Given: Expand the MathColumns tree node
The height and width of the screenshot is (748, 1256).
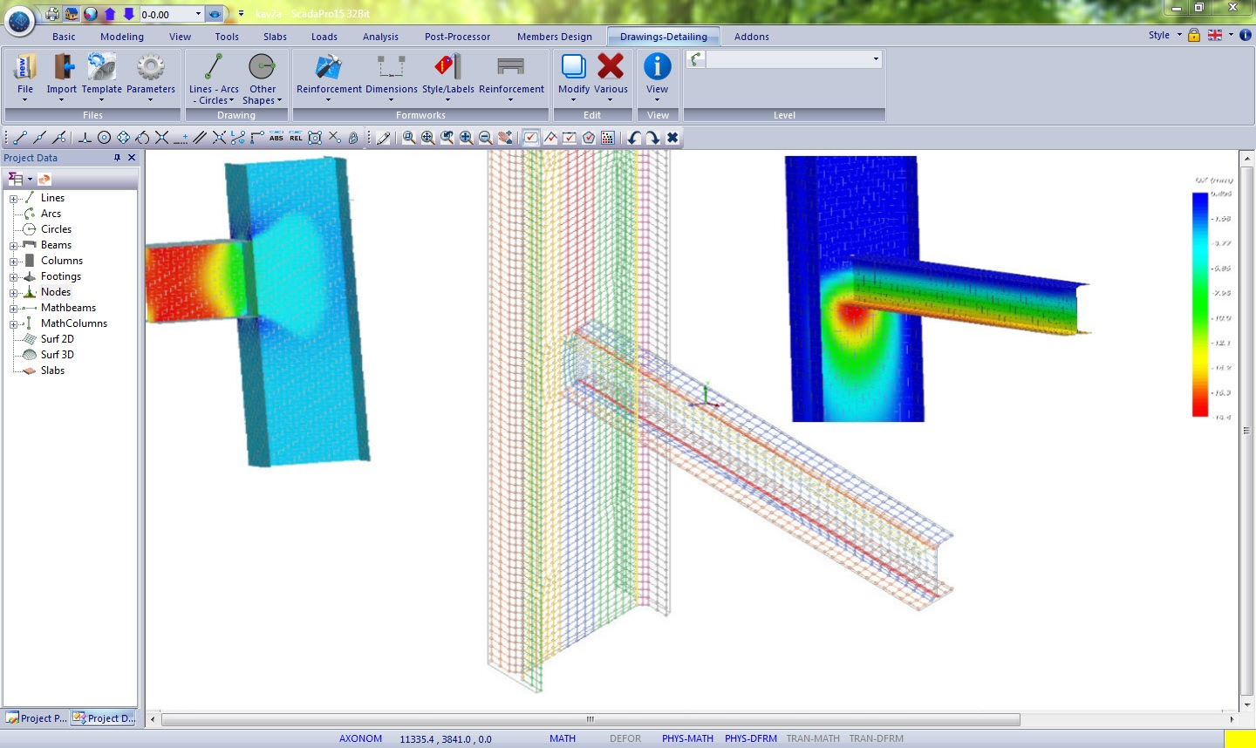Looking at the screenshot, I should (14, 324).
